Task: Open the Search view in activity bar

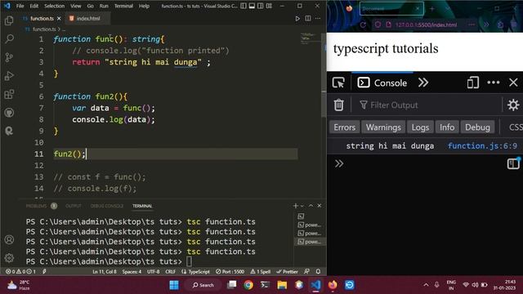Action: pos(9,39)
